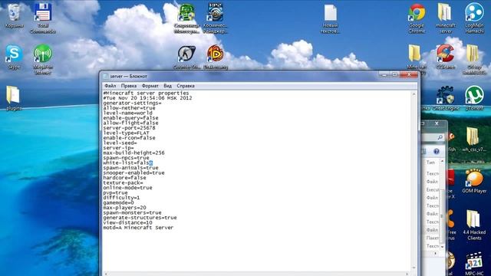The width and height of the screenshot is (491, 276).
Task: Click Notepad horizontal scrollbar left arrow
Action: click(106, 274)
